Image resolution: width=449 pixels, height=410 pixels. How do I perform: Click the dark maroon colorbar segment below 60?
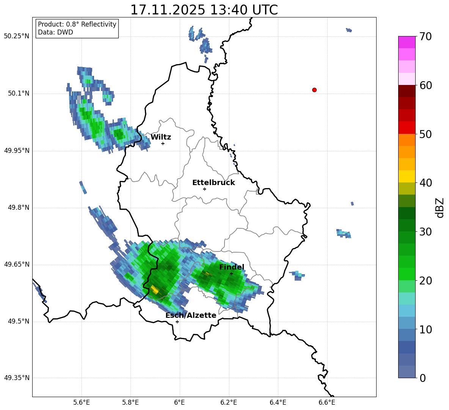[x=407, y=91]
